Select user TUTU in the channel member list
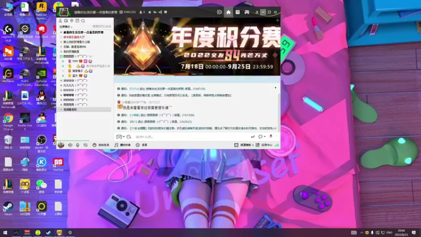The height and width of the screenshot is (237, 421). [x=75, y=61]
